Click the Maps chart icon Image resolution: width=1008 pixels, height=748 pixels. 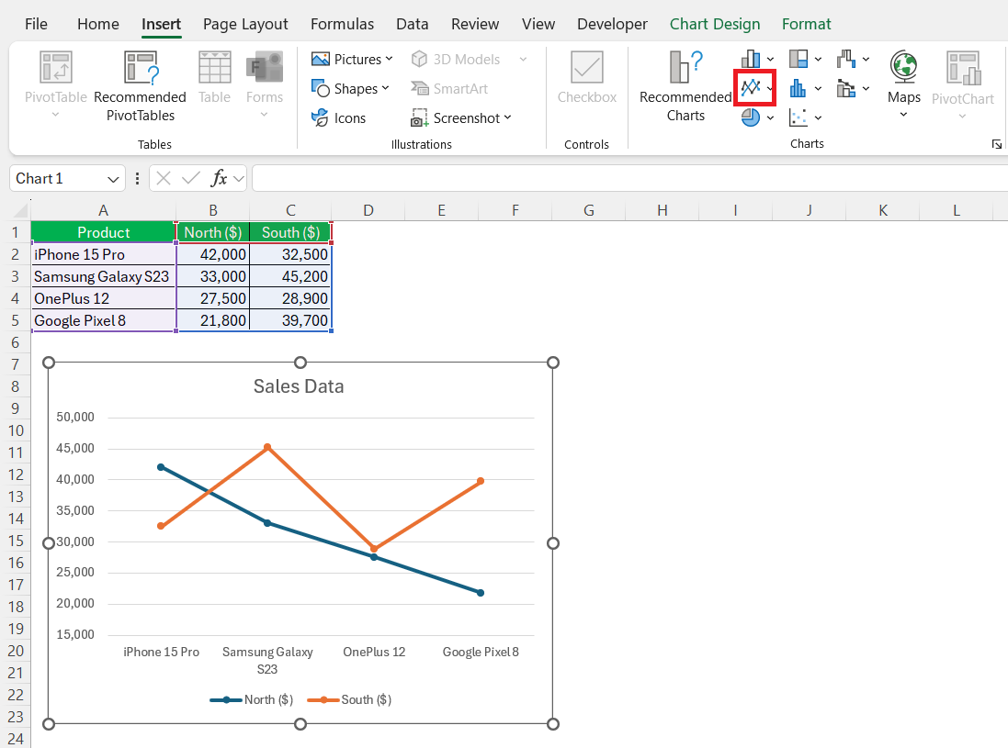903,67
